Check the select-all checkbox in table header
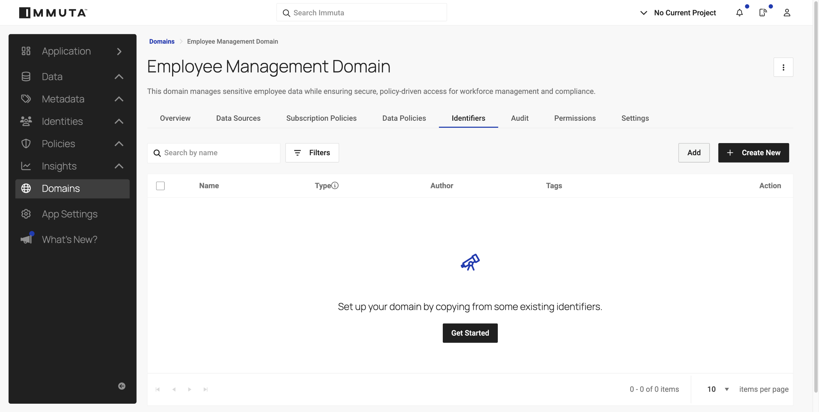 coord(160,186)
